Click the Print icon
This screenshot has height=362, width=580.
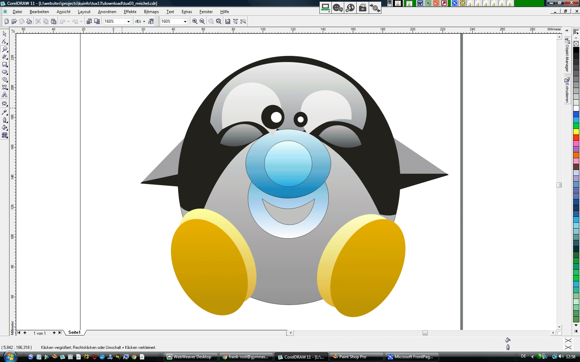pos(29,21)
